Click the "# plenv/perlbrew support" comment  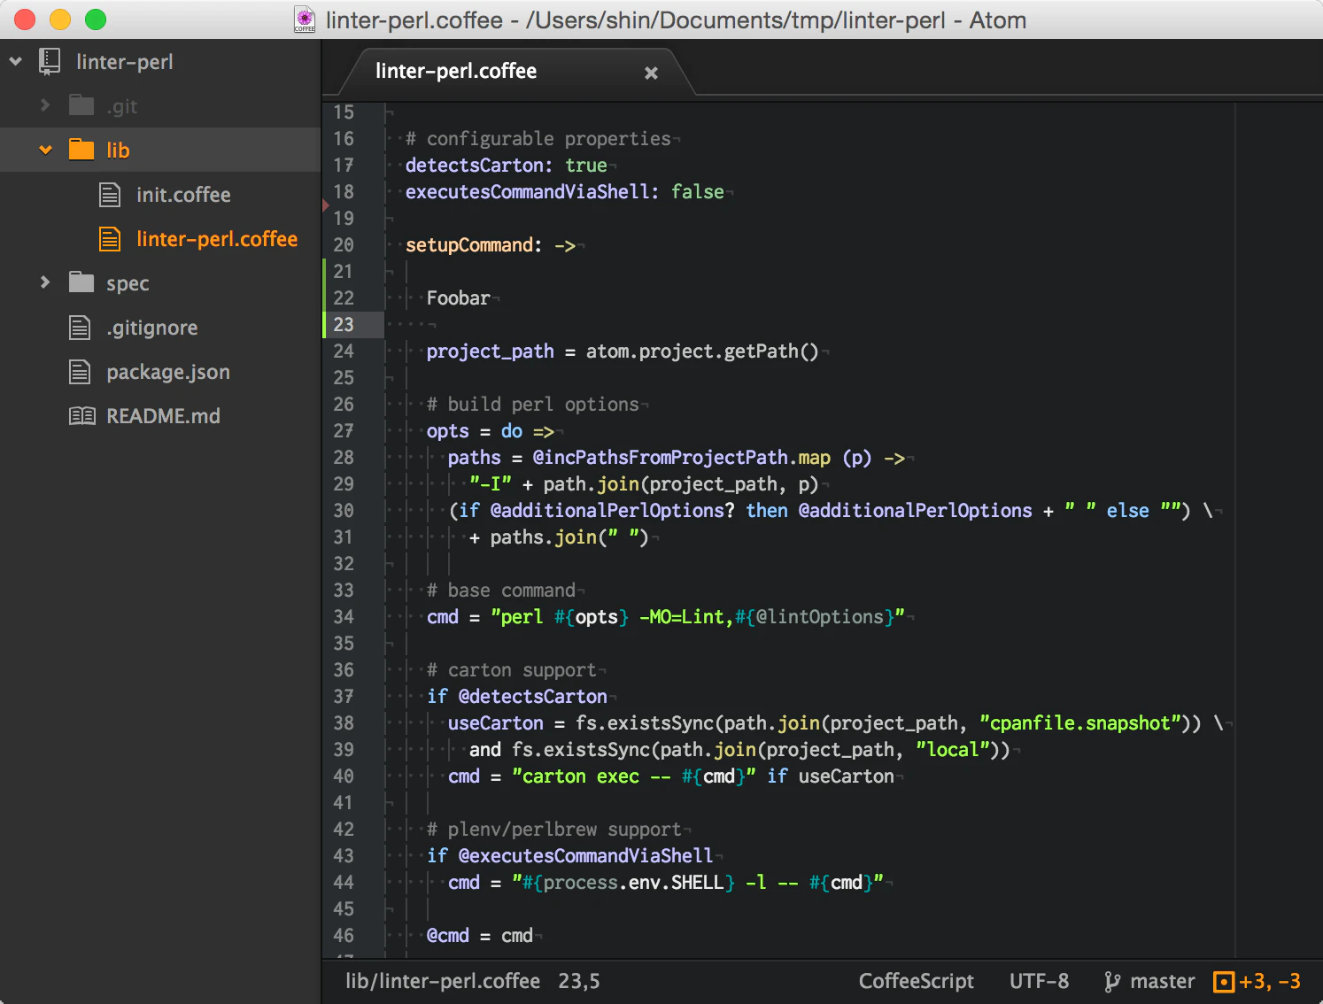554,830
